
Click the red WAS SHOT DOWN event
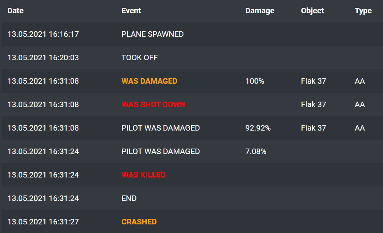tap(153, 104)
